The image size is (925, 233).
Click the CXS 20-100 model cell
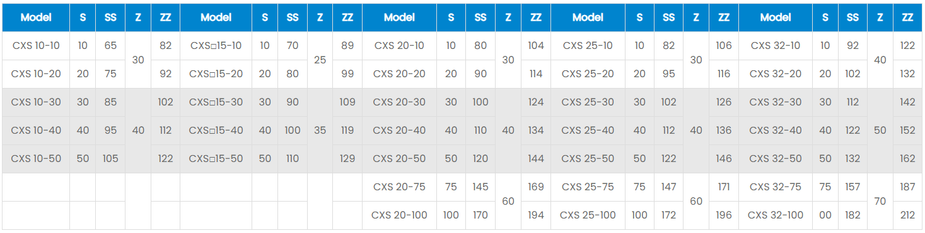pos(399,215)
